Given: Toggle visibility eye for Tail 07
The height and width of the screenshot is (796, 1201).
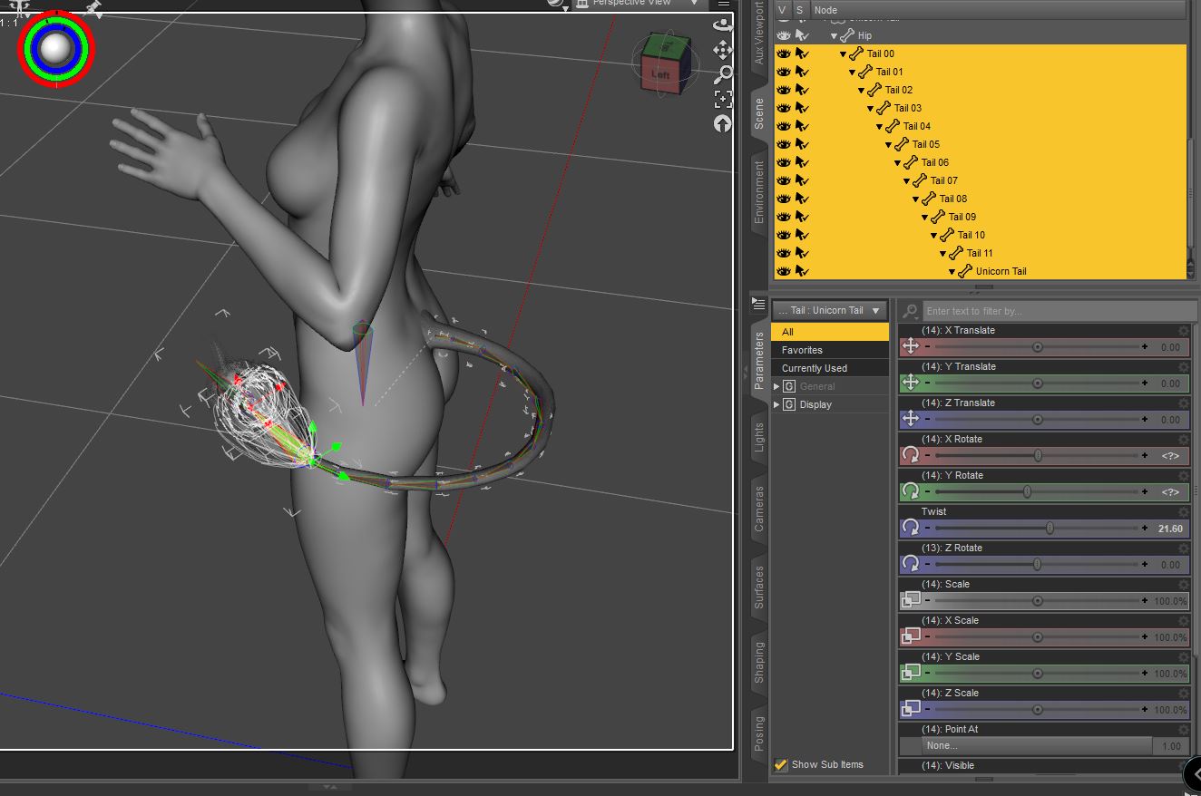Looking at the screenshot, I should (784, 180).
